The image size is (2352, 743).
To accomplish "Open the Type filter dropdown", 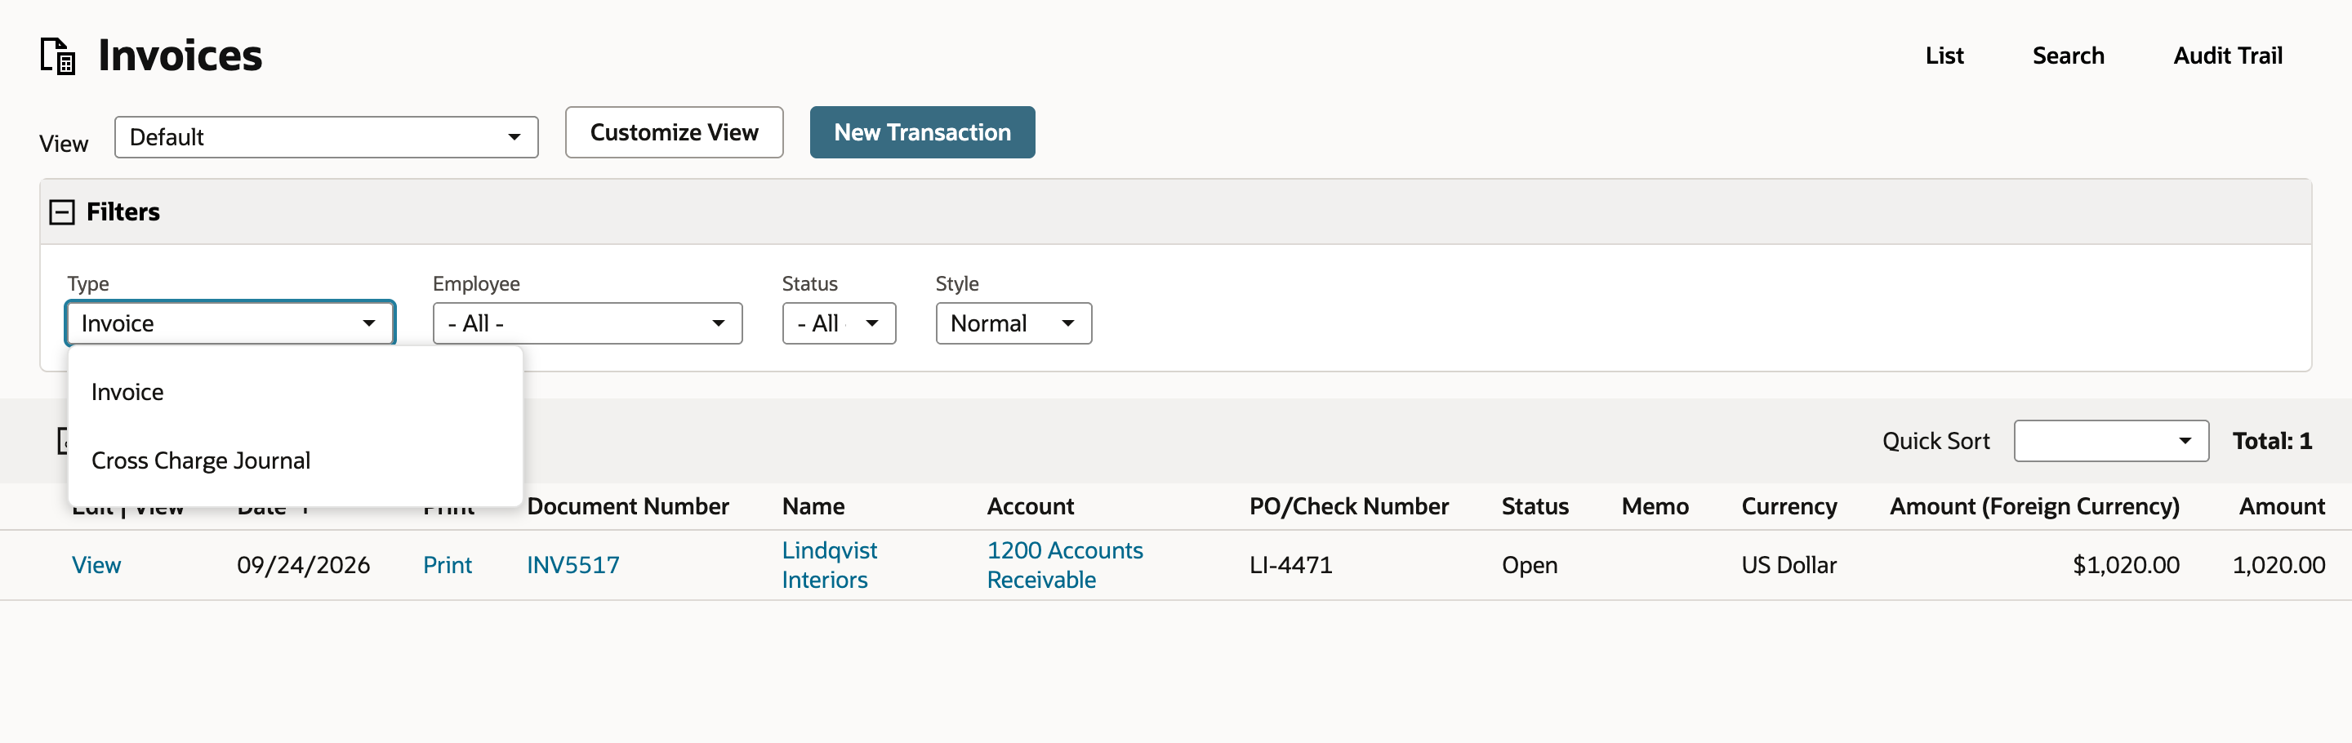I will (230, 323).
